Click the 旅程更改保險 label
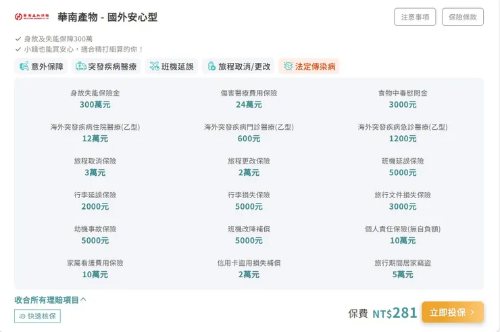Image resolution: width=500 pixels, height=332 pixels. point(249,161)
